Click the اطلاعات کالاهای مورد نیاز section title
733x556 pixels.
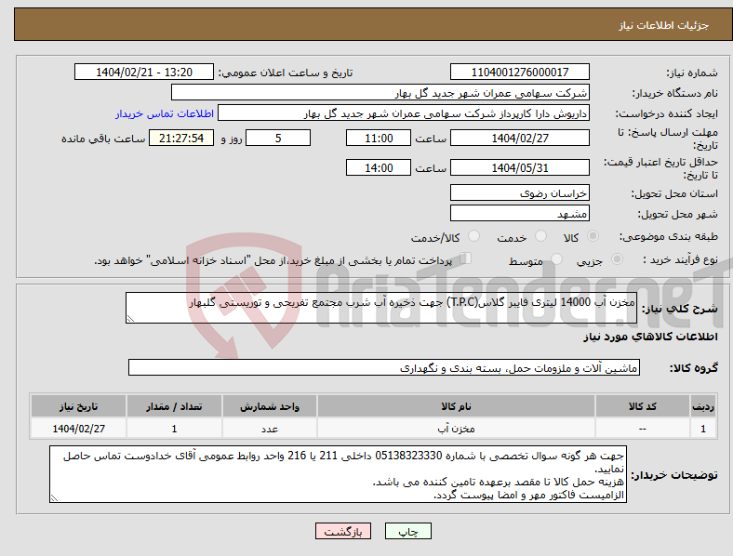pos(650,337)
